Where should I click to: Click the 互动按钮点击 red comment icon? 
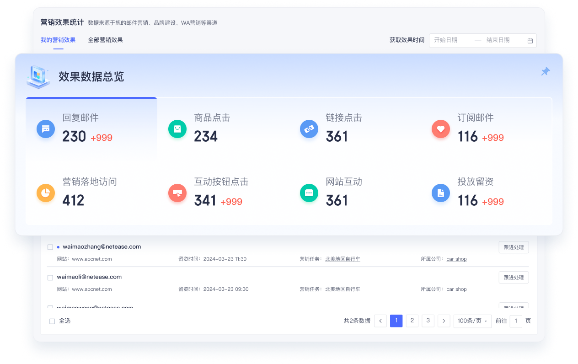(x=177, y=193)
